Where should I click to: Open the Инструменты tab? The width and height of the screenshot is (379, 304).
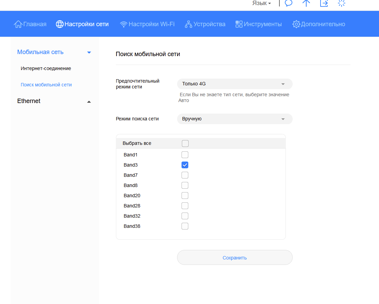click(259, 24)
